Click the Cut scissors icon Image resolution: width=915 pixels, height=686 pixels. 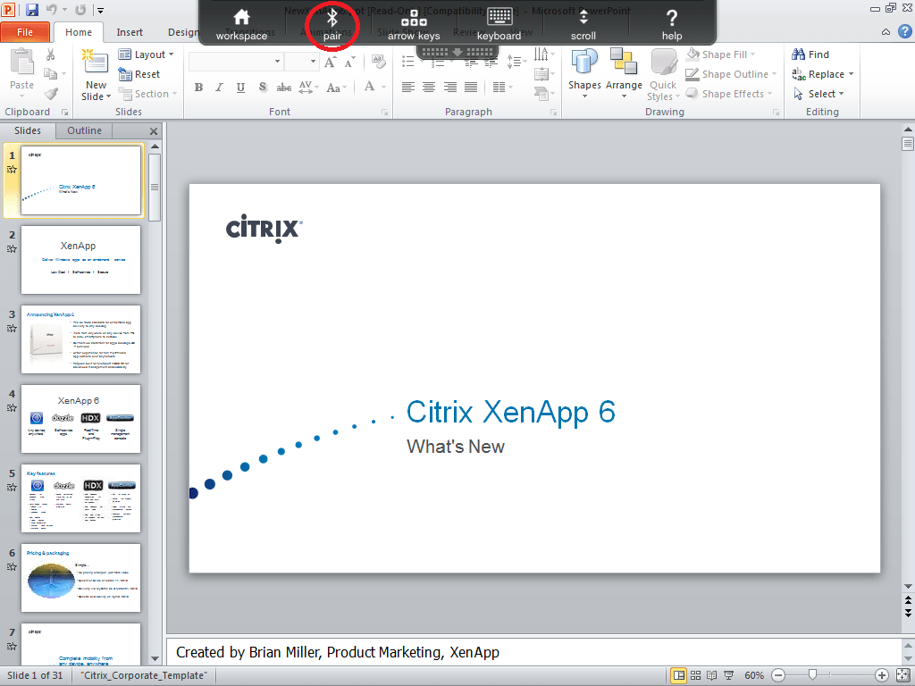click(51, 54)
